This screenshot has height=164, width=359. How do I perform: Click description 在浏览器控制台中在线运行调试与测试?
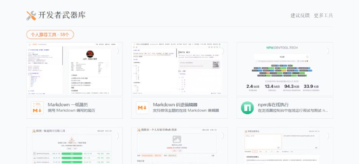(x=293, y=111)
